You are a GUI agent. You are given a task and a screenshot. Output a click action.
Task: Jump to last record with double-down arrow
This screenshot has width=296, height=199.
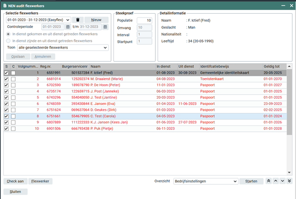(289, 181)
